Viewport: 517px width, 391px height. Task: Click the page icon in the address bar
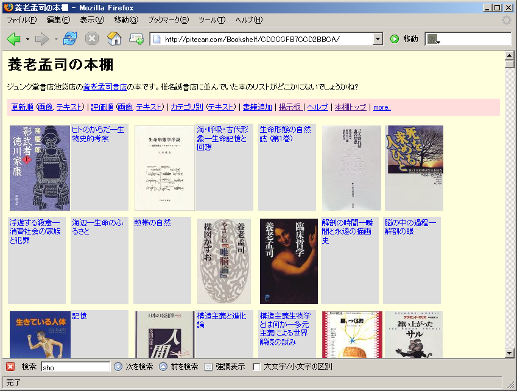(157, 39)
